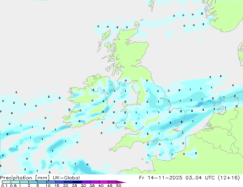
Task: Click the 'Fr 14-11-2025' date text
Action: 161,178
